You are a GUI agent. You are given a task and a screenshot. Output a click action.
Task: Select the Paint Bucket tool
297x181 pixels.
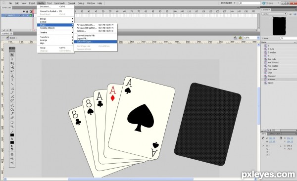coord(12,109)
